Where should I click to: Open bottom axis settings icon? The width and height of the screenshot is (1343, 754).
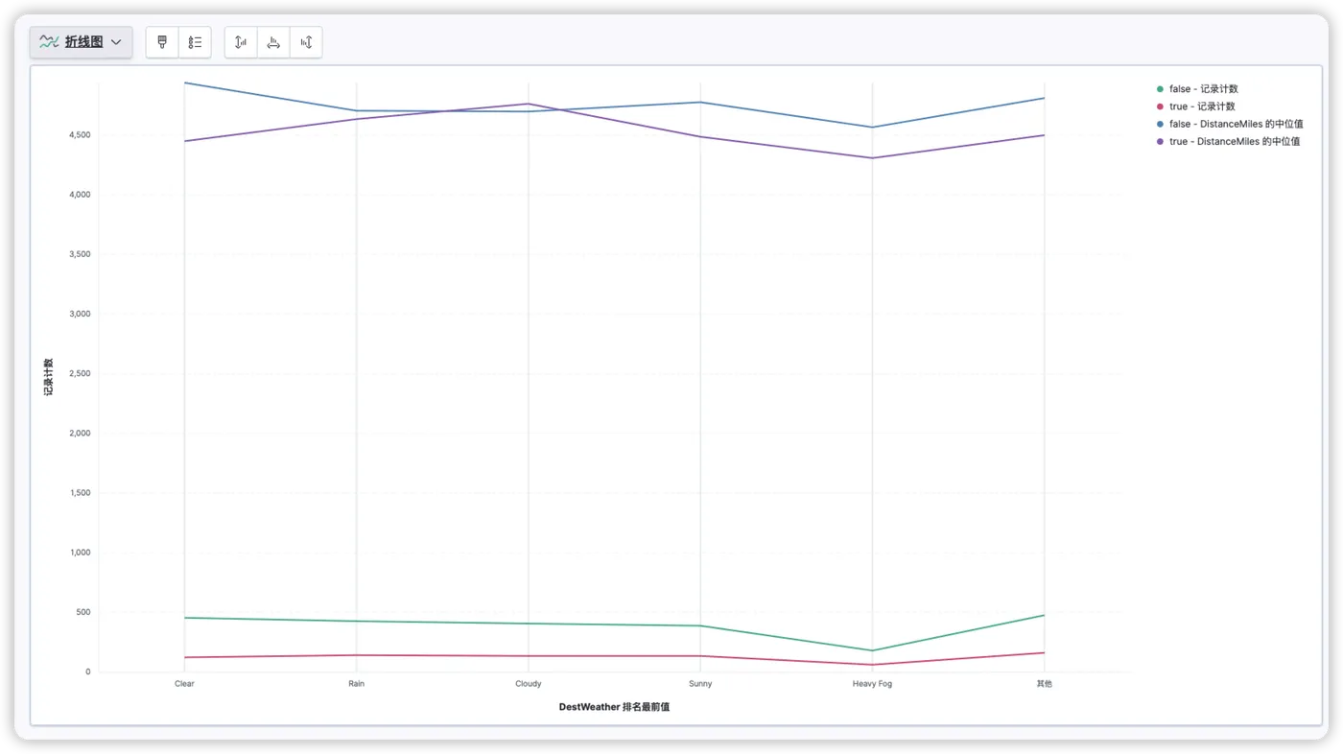pyautogui.click(x=273, y=42)
